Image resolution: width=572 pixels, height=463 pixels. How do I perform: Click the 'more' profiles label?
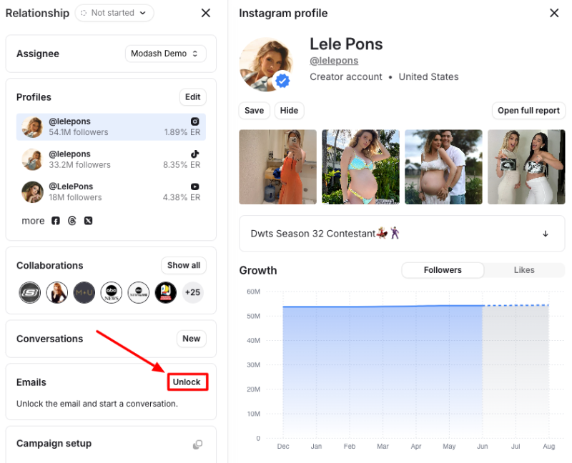tap(33, 221)
